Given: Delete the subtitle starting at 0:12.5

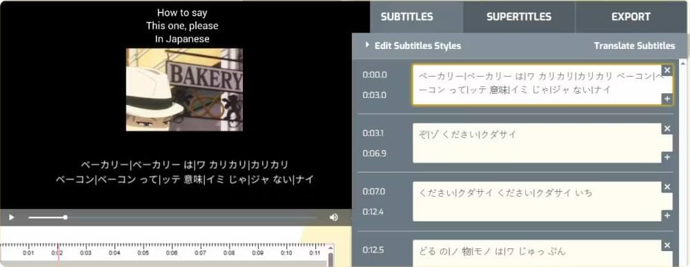Looking at the screenshot, I should tap(667, 246).
